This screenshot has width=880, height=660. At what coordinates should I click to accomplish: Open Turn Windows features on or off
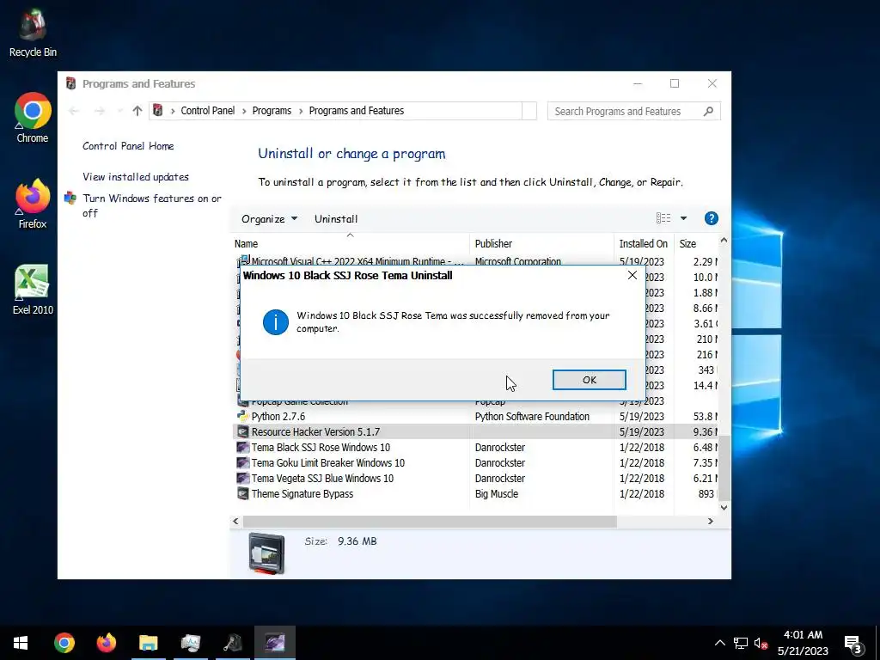151,205
